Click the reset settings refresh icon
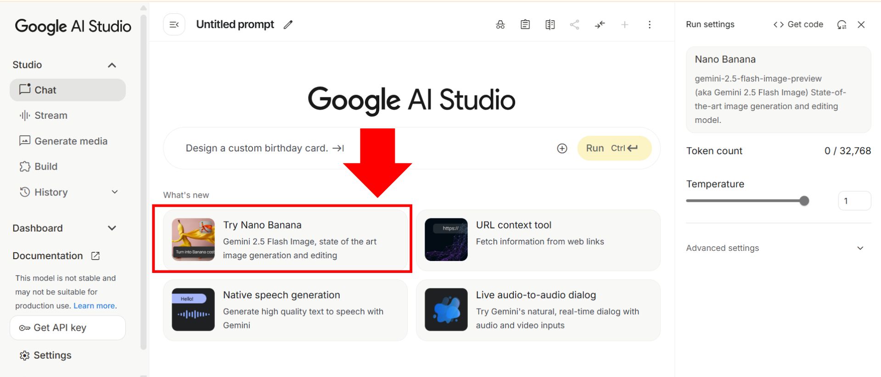The image size is (881, 377). (841, 25)
